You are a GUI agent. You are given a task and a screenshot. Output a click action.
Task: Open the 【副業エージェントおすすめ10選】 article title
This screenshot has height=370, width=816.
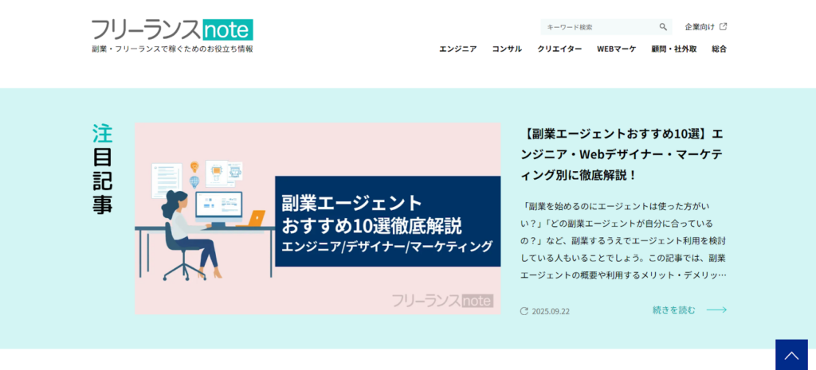click(624, 154)
